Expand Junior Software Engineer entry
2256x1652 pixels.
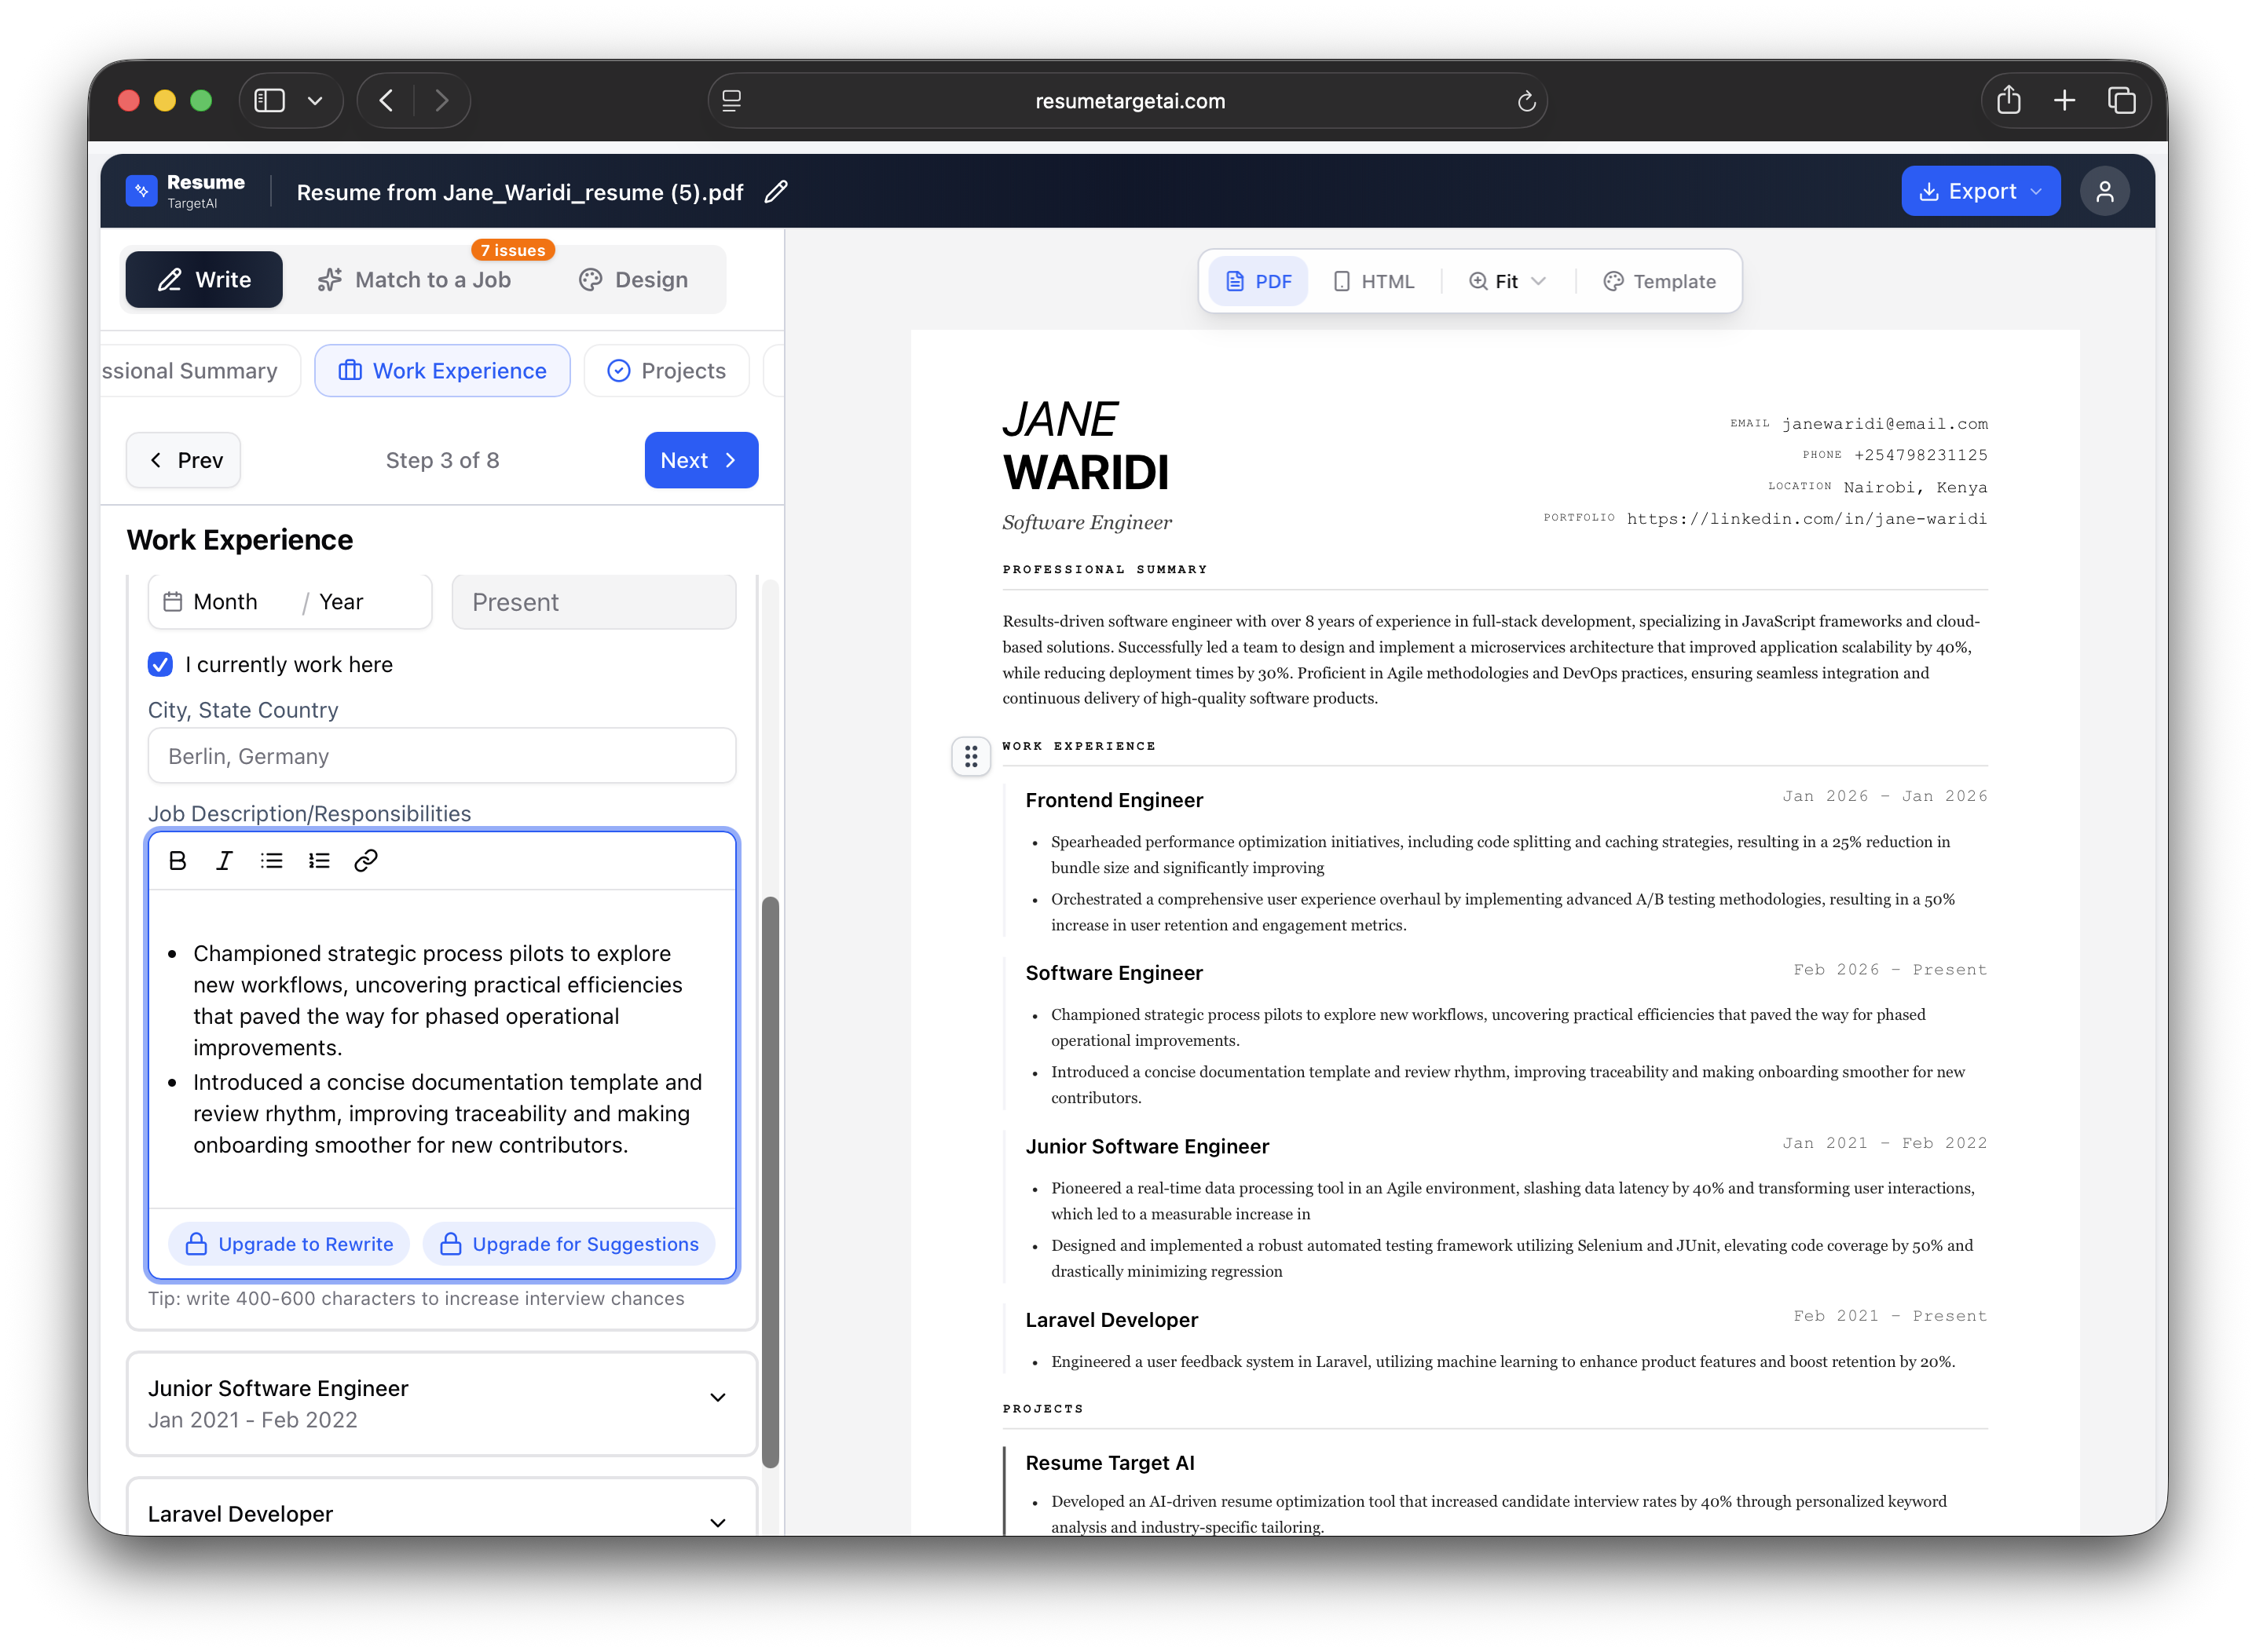click(716, 1398)
